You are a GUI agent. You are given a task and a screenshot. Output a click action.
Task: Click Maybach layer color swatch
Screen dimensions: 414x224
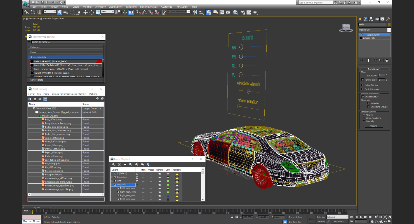tap(168, 185)
